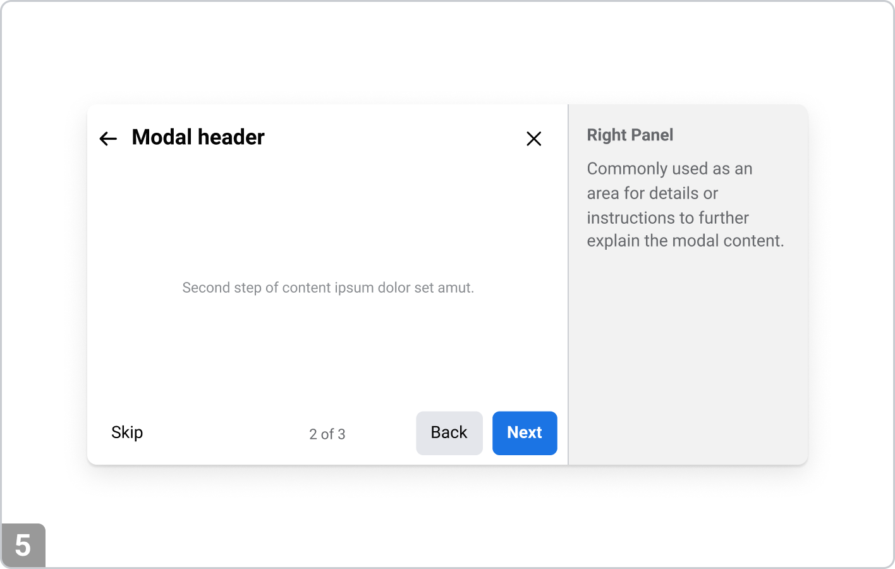Click the "Second step of content" body text
This screenshot has height=569, width=895.
(327, 288)
